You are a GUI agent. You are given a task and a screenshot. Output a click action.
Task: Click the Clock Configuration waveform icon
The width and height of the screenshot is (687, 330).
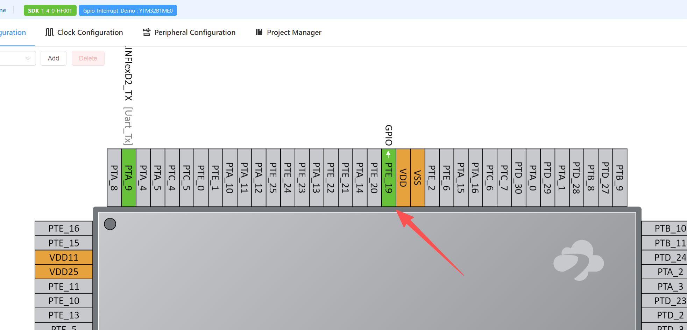49,32
